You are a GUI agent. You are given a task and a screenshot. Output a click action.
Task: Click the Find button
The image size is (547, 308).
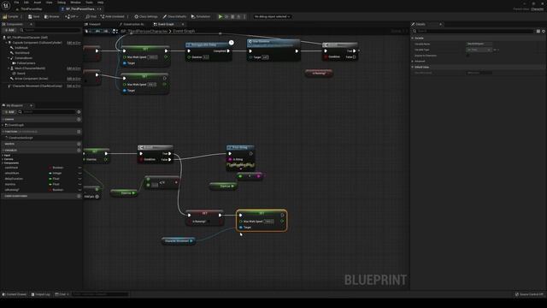point(91,16)
